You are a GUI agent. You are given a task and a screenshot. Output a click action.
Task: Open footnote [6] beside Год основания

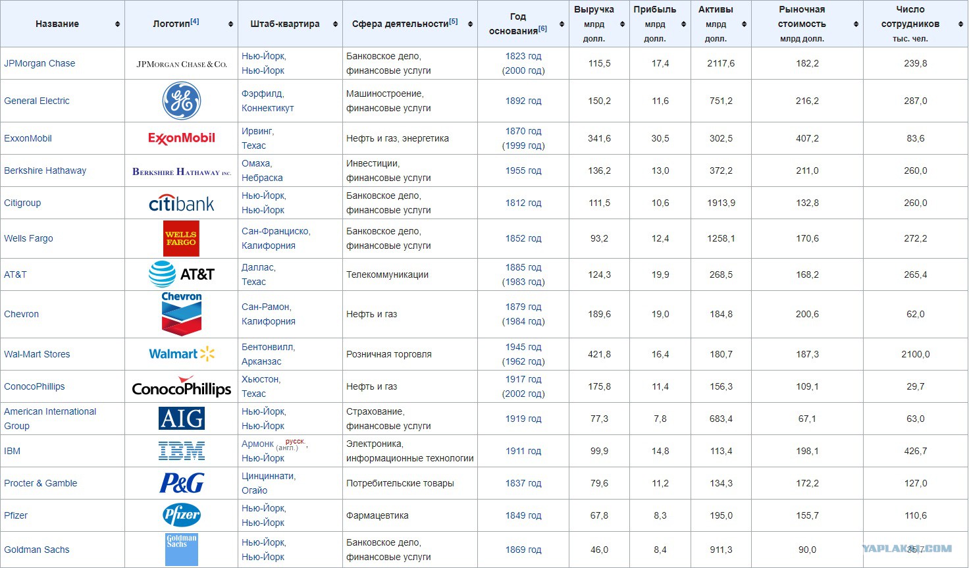542,28
